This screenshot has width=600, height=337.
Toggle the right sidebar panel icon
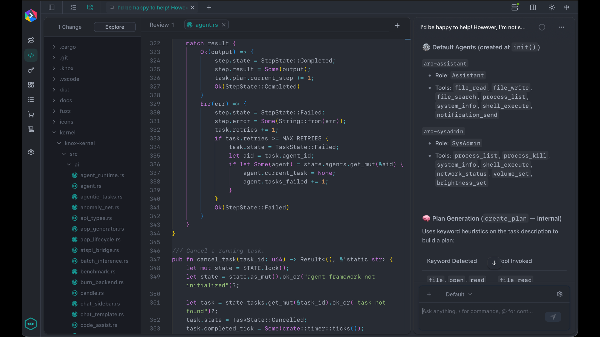[533, 7]
